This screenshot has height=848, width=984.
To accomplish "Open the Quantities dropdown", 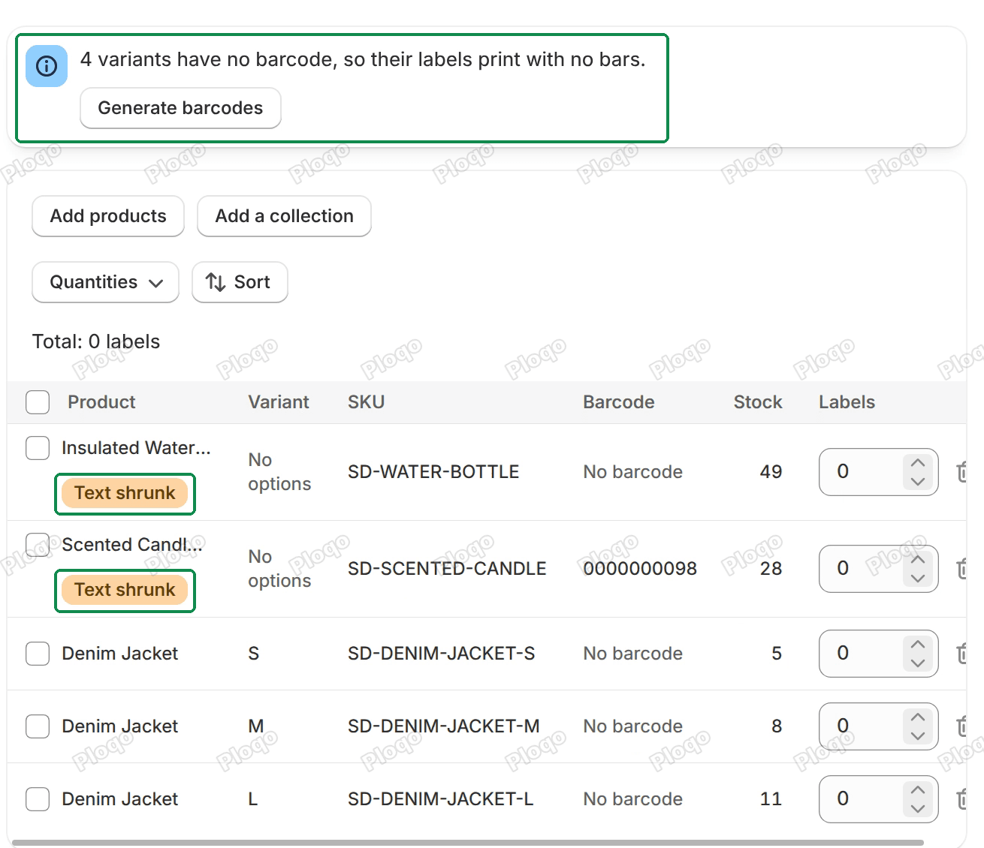I will pyautogui.click(x=106, y=282).
